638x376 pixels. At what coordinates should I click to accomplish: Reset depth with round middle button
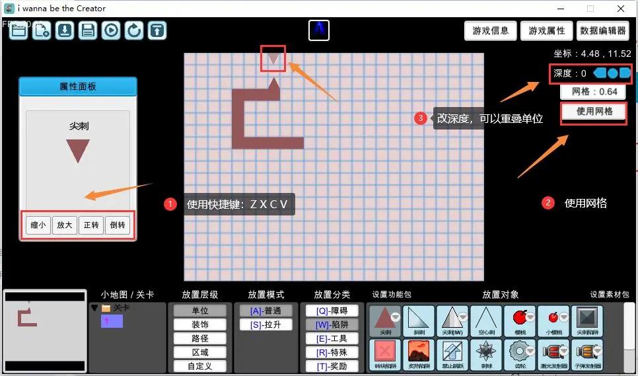point(612,73)
